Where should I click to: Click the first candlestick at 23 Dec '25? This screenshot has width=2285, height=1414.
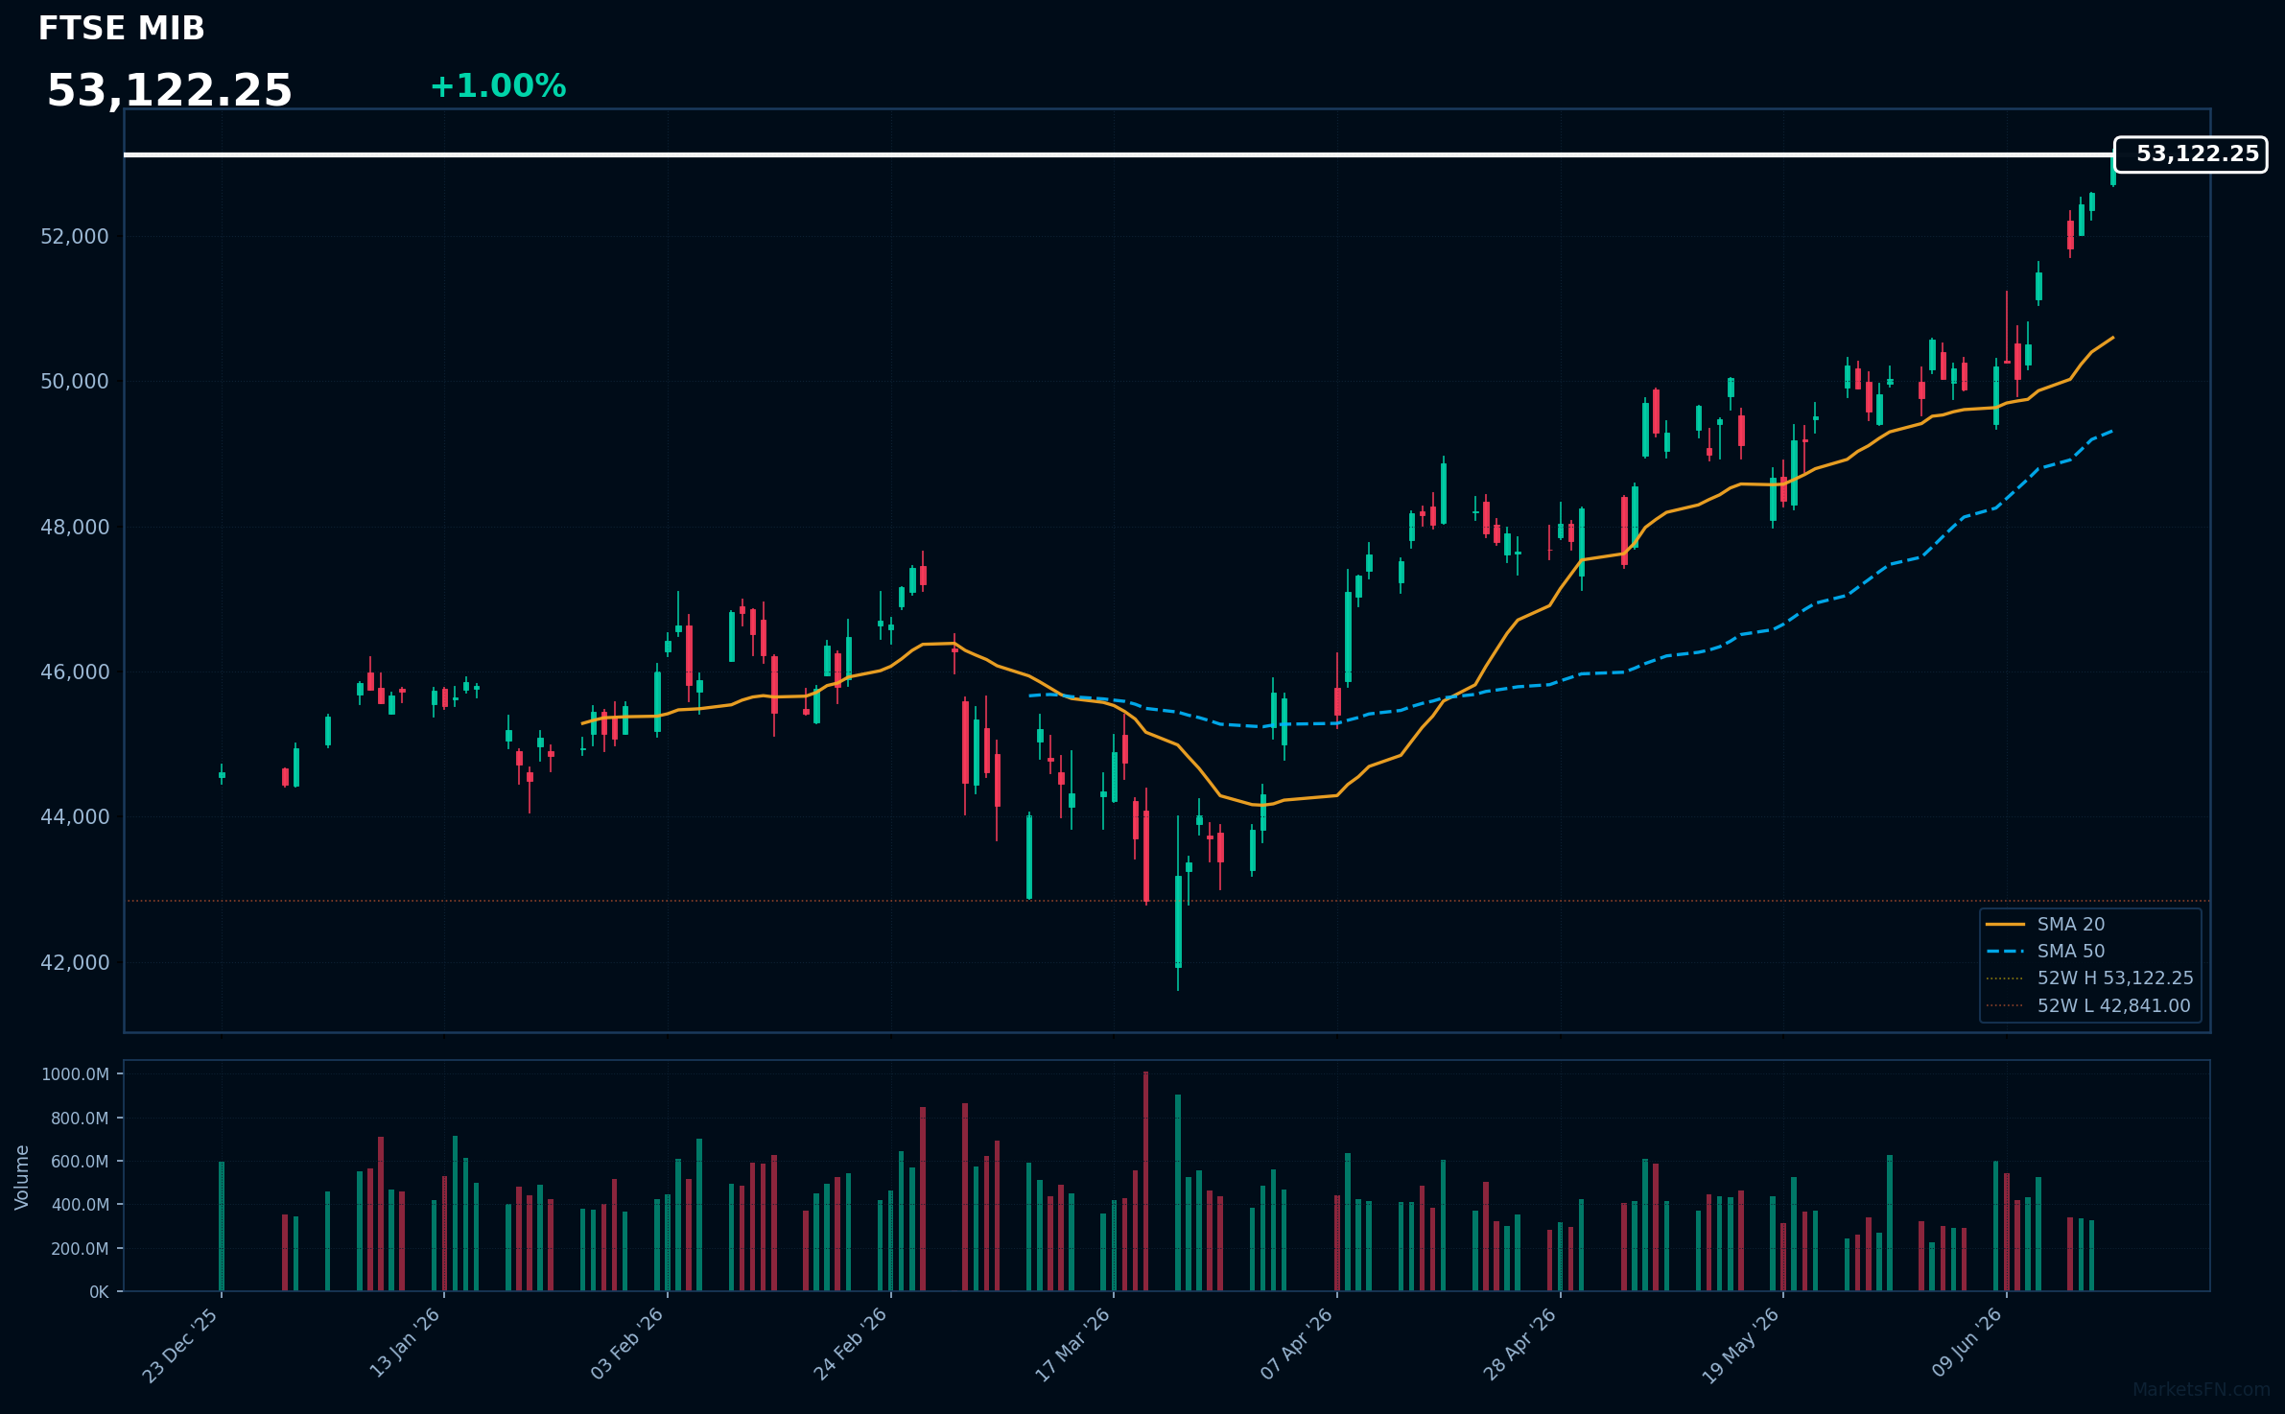222,774
